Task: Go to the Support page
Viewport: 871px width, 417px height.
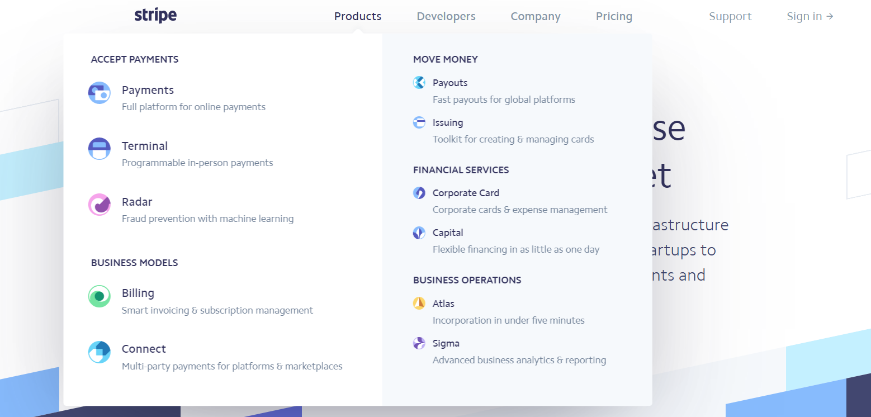Action: pyautogui.click(x=730, y=16)
